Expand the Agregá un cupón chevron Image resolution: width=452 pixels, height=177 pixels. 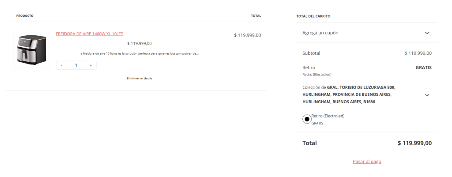click(427, 33)
